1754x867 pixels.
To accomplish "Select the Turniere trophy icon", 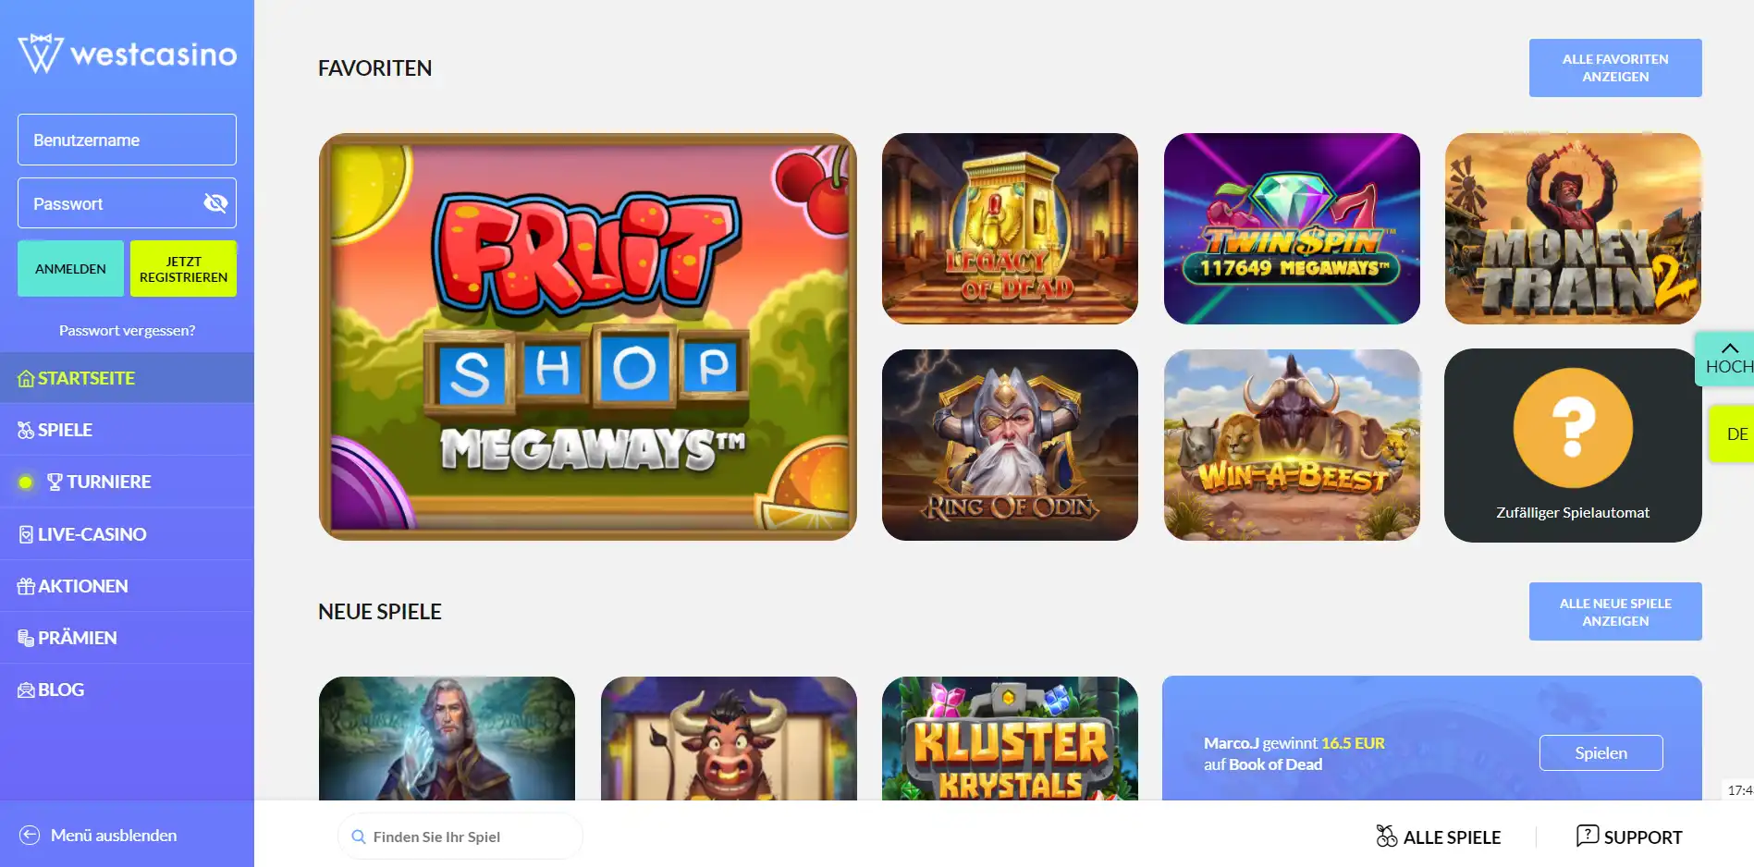I will click(55, 482).
